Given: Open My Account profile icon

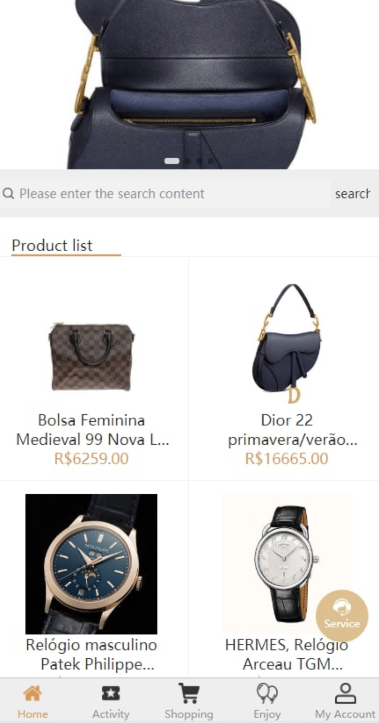Looking at the screenshot, I should 345,694.
